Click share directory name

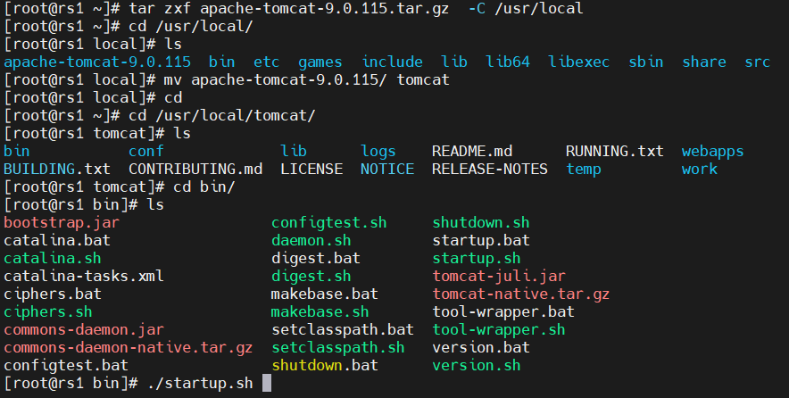coord(704,62)
